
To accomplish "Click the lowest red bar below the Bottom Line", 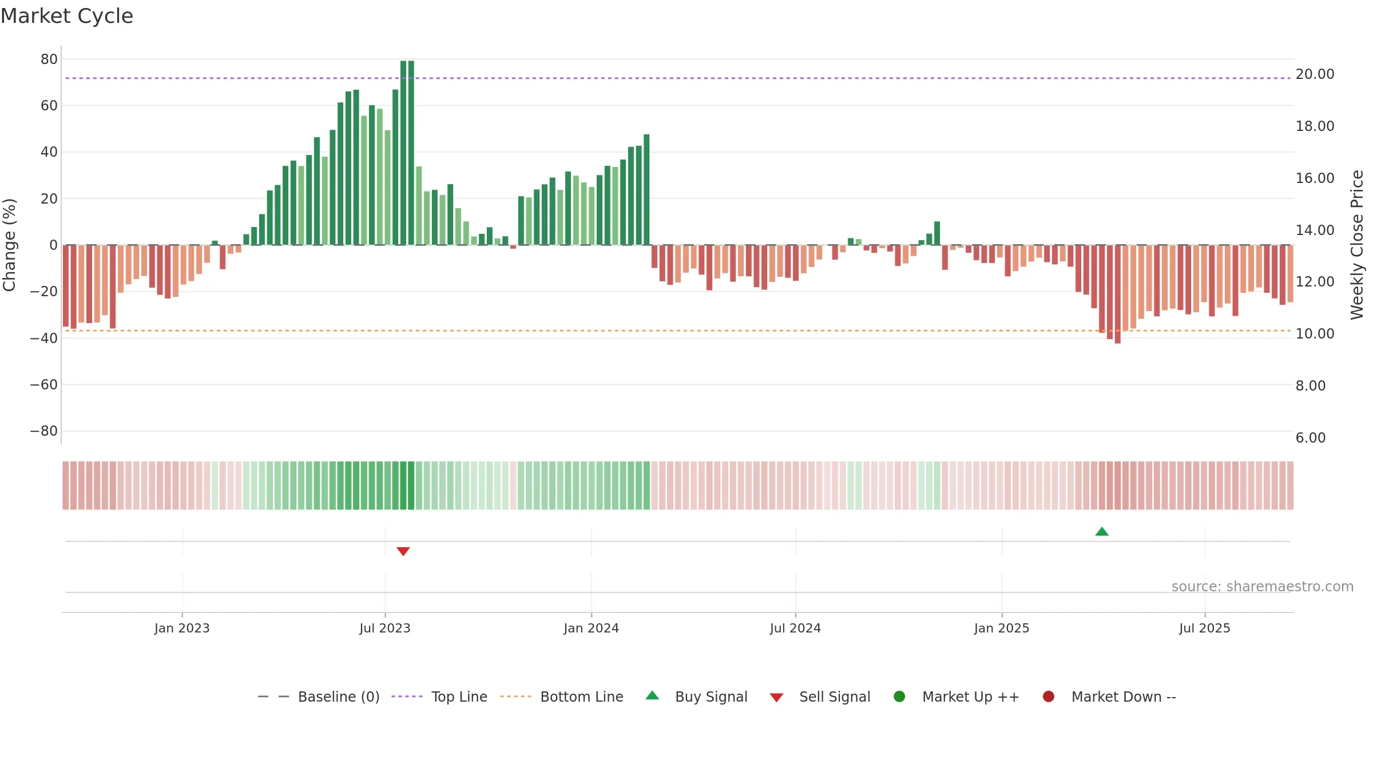I will pos(1117,294).
